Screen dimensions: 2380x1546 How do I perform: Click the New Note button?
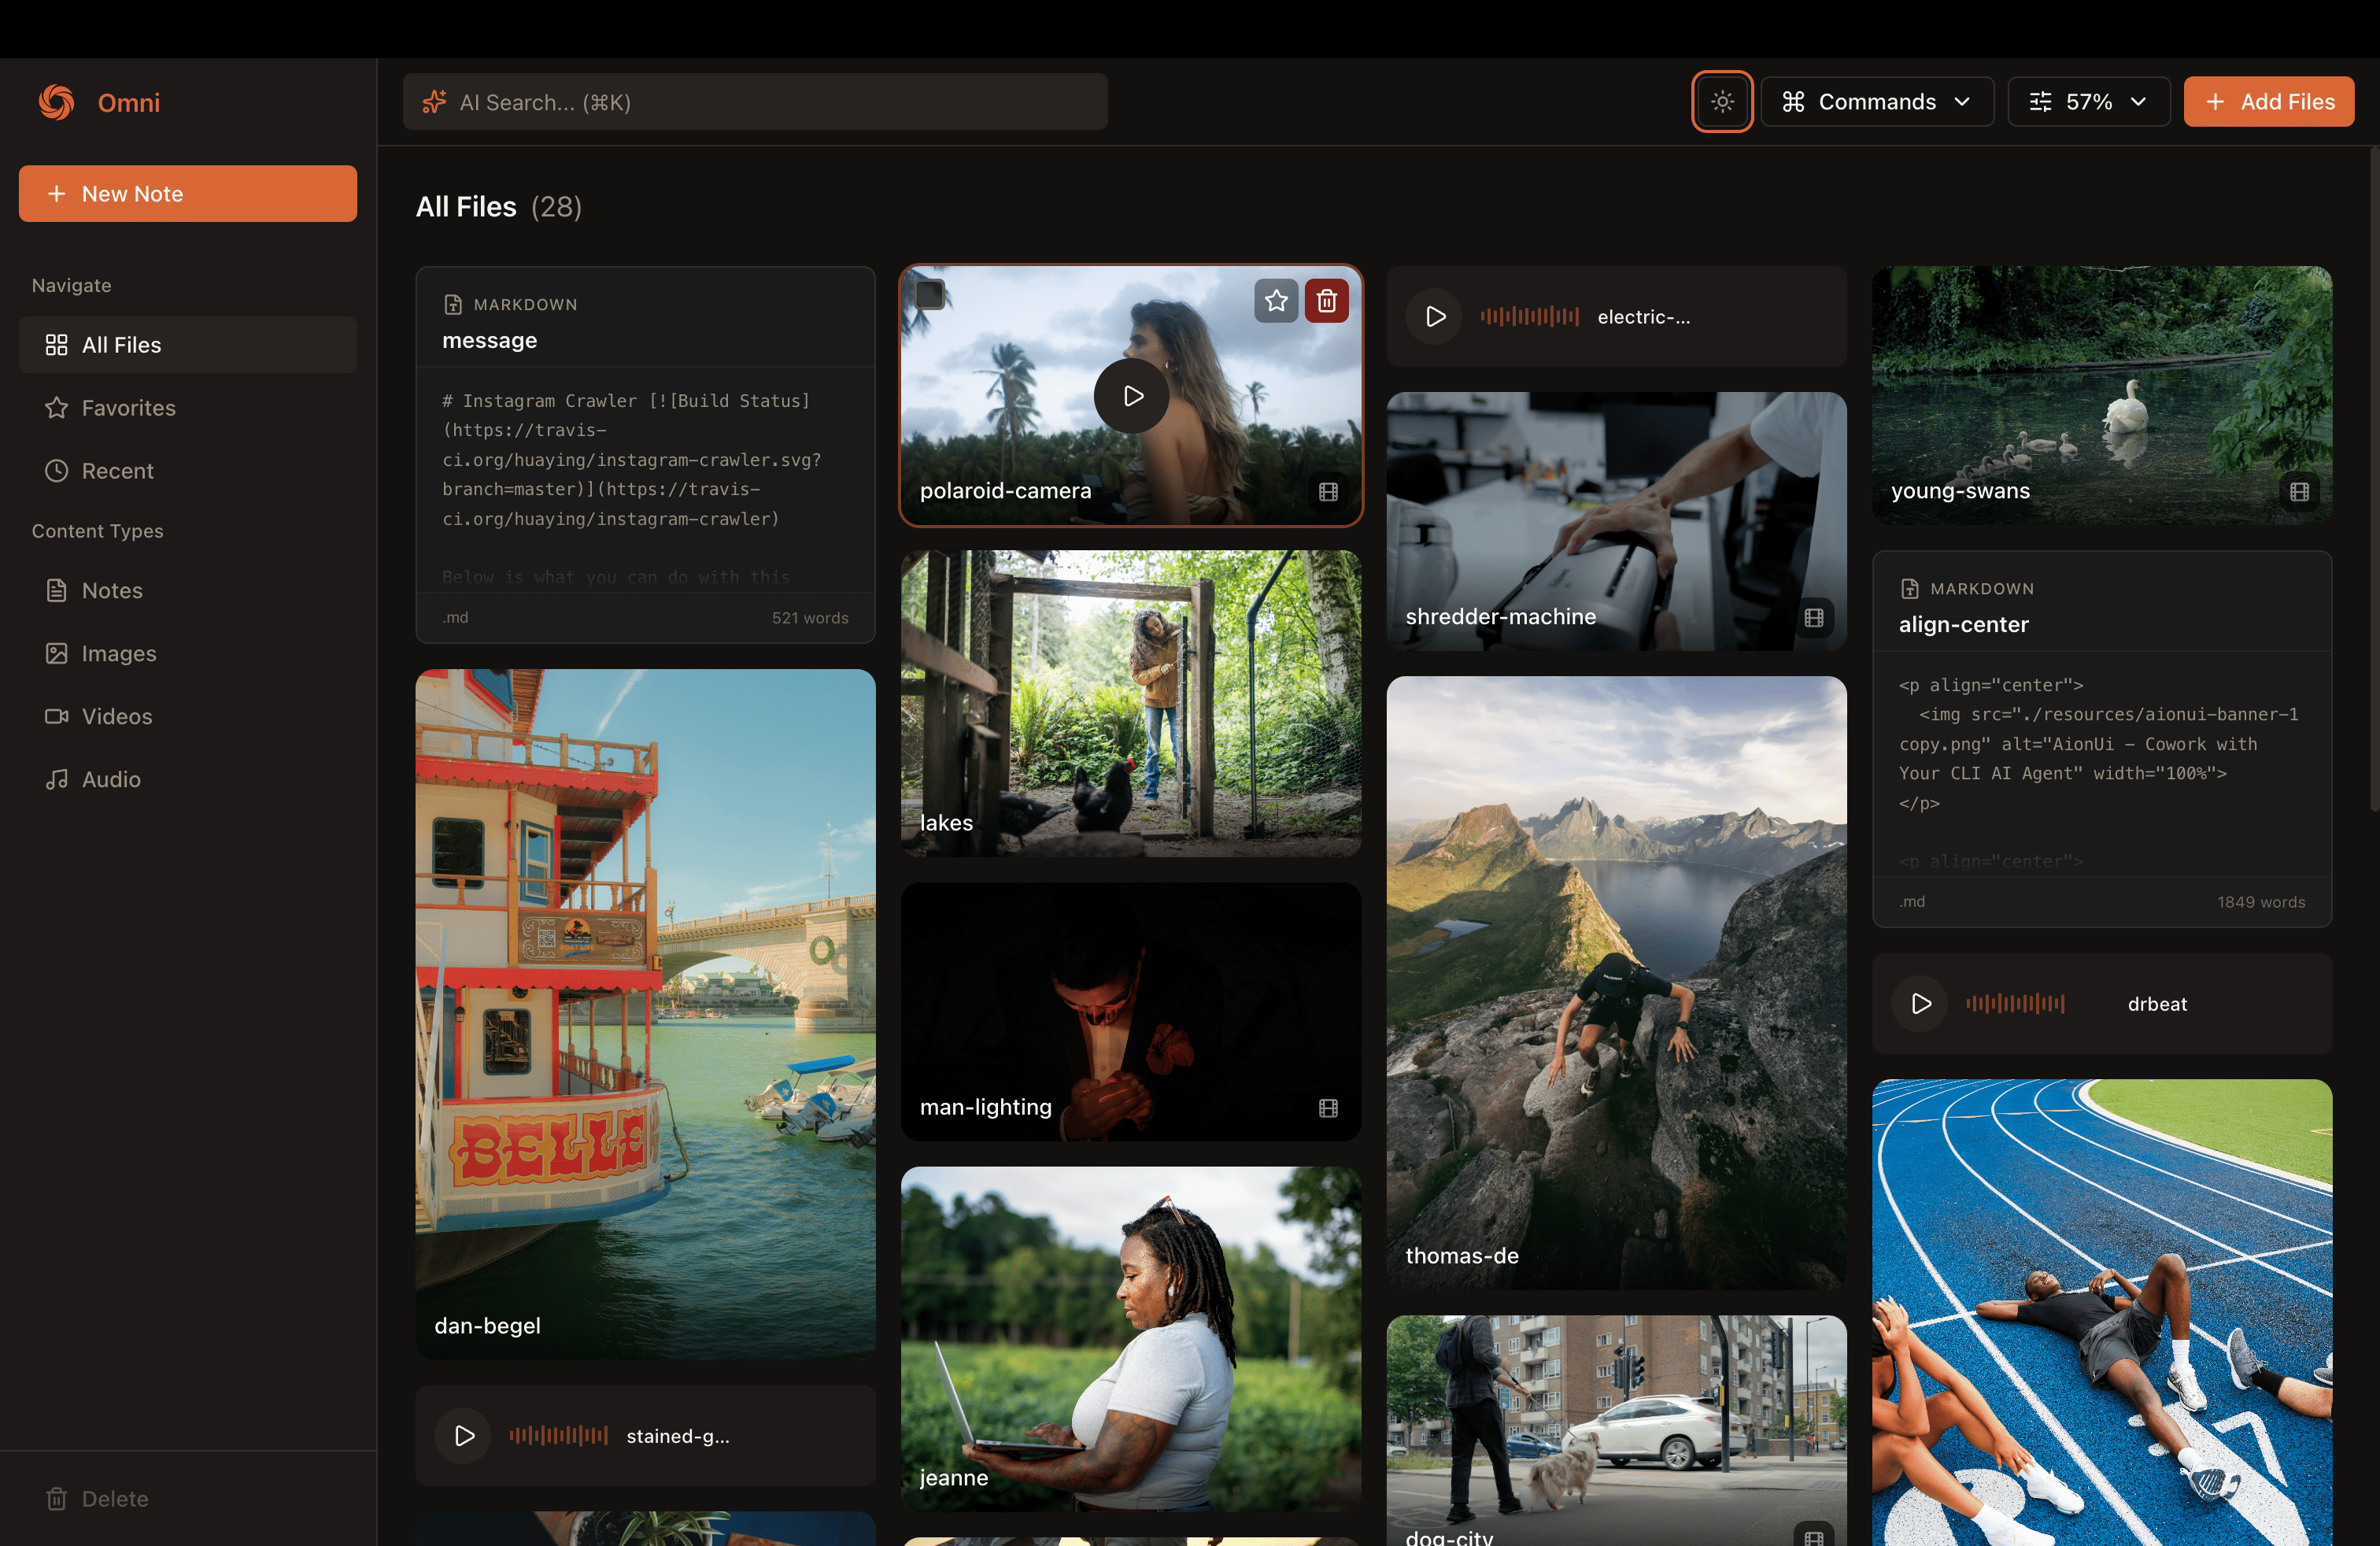(x=188, y=194)
